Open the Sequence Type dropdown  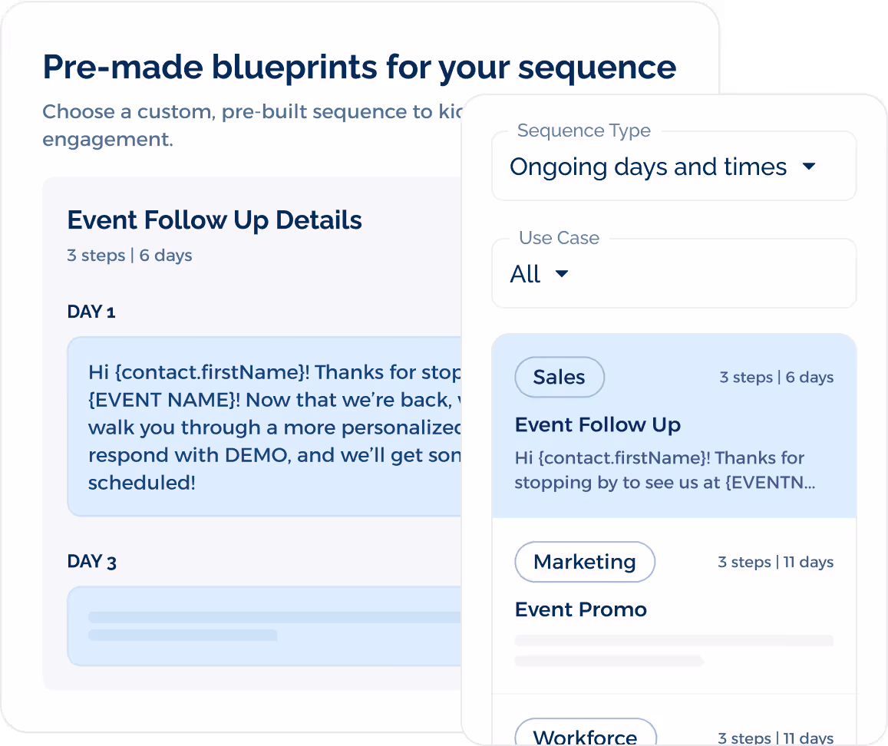[x=672, y=167]
